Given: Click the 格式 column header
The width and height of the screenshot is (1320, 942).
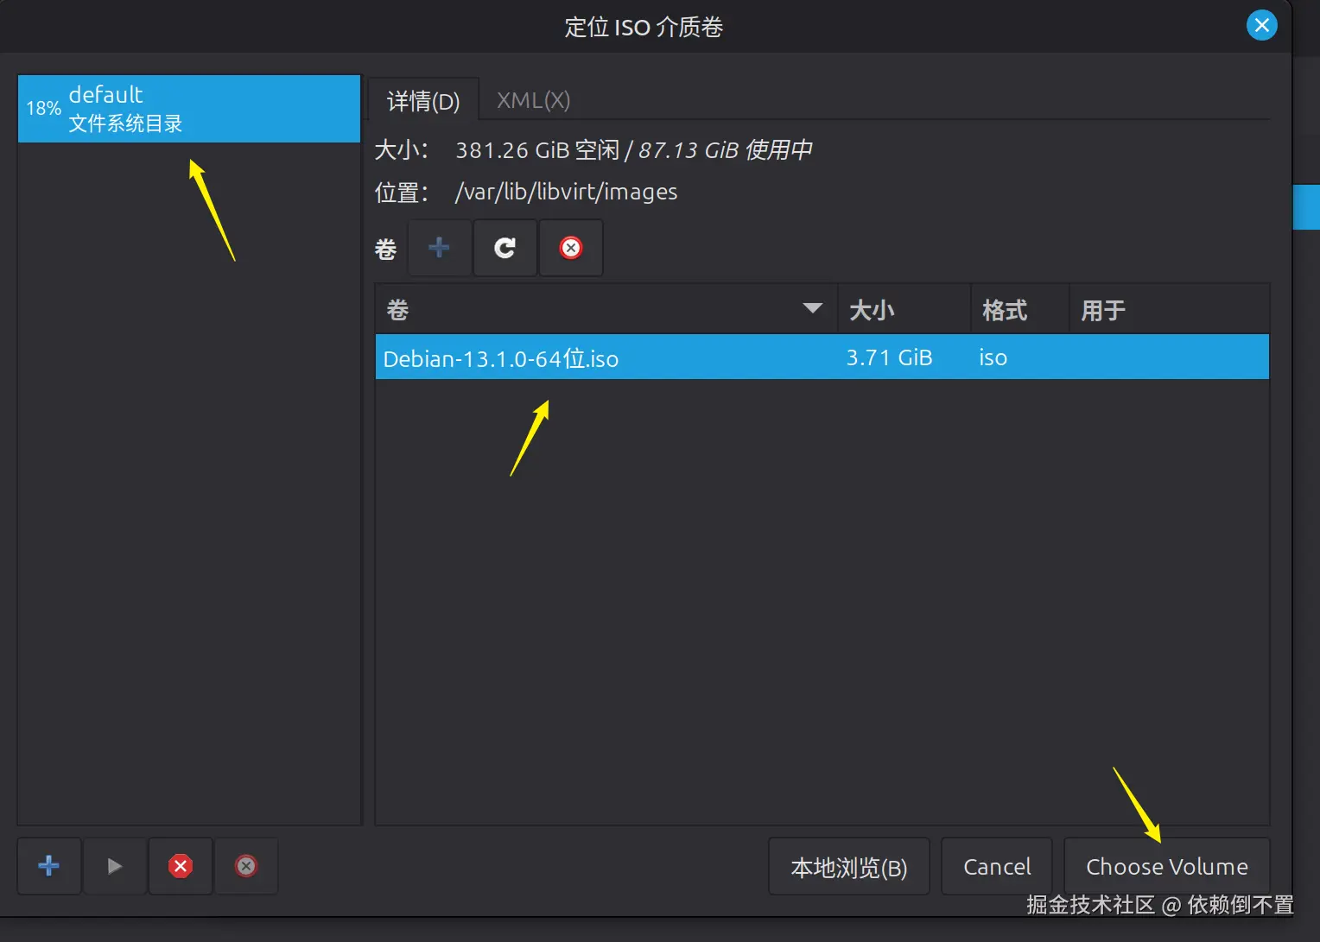Looking at the screenshot, I should coord(1006,308).
